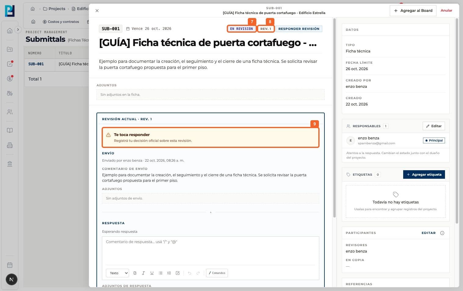Click the Te toca responder notice
This screenshot has height=291, width=463.
click(x=211, y=138)
